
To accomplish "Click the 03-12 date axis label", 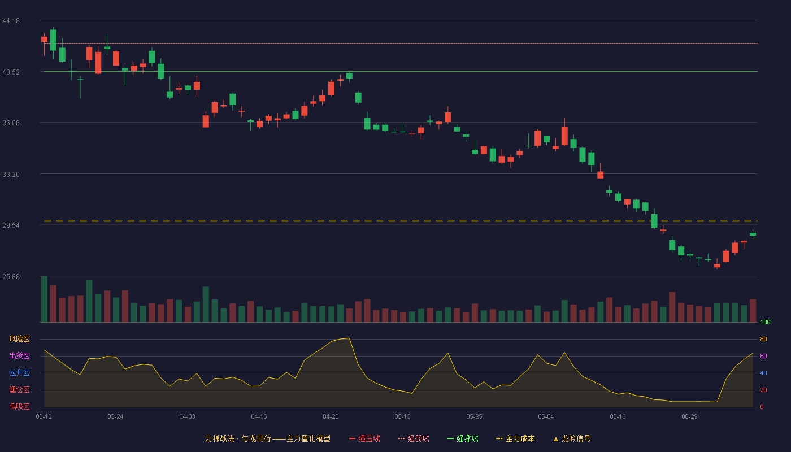I will (44, 416).
